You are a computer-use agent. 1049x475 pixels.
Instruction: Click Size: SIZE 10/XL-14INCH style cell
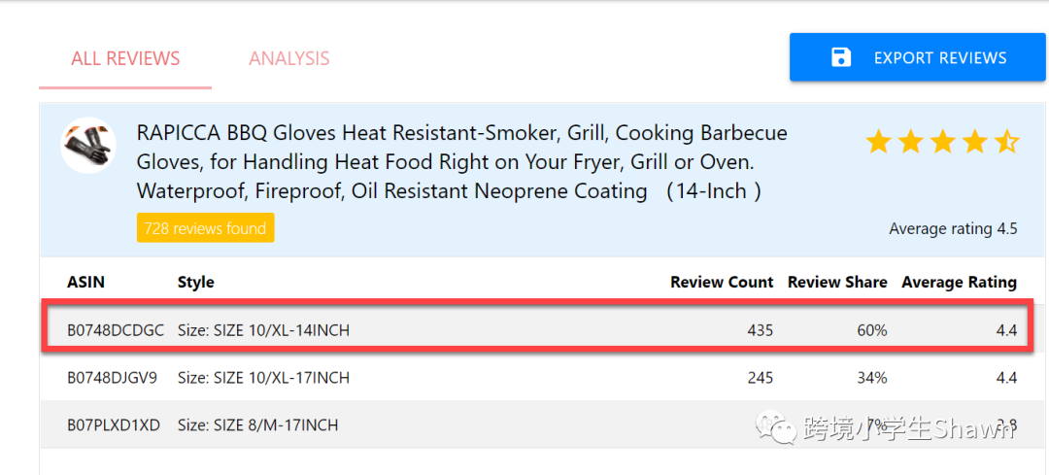[263, 330]
